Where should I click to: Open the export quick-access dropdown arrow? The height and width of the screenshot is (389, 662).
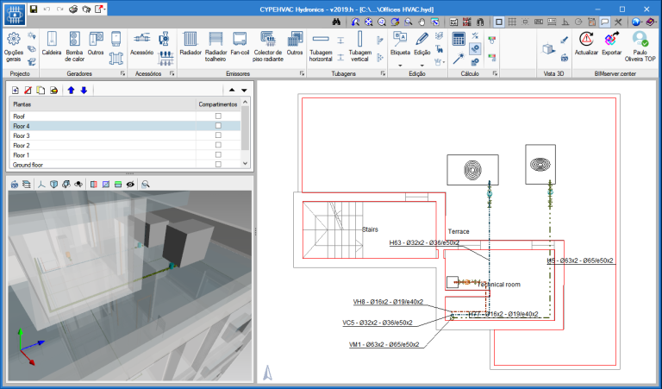104,9
